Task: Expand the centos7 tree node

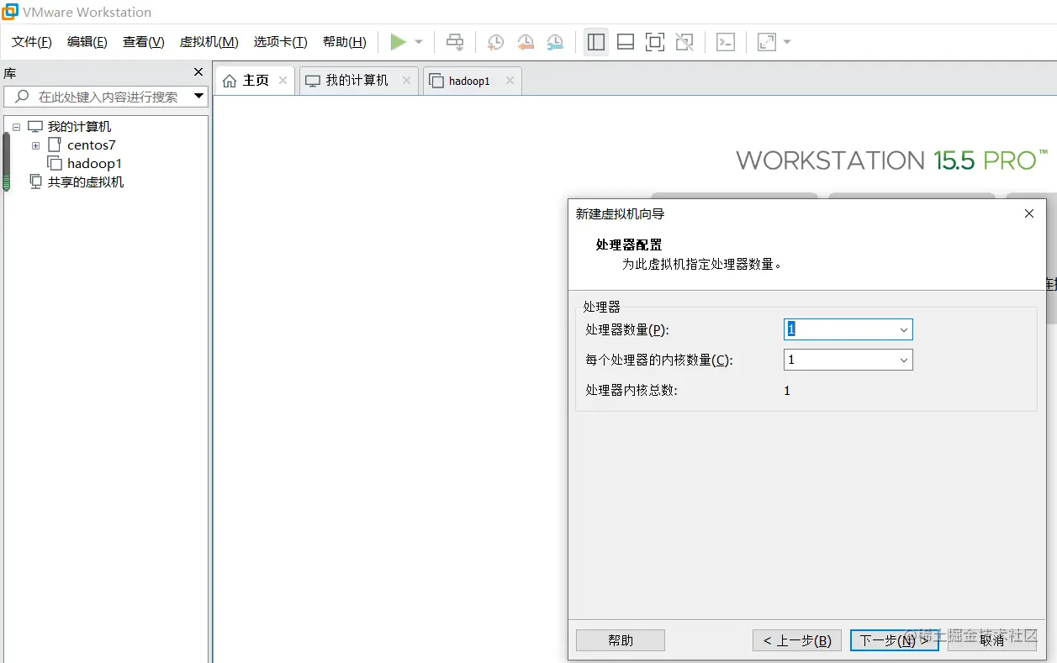Action: point(35,145)
